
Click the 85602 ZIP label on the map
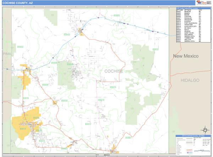tap(20, 47)
